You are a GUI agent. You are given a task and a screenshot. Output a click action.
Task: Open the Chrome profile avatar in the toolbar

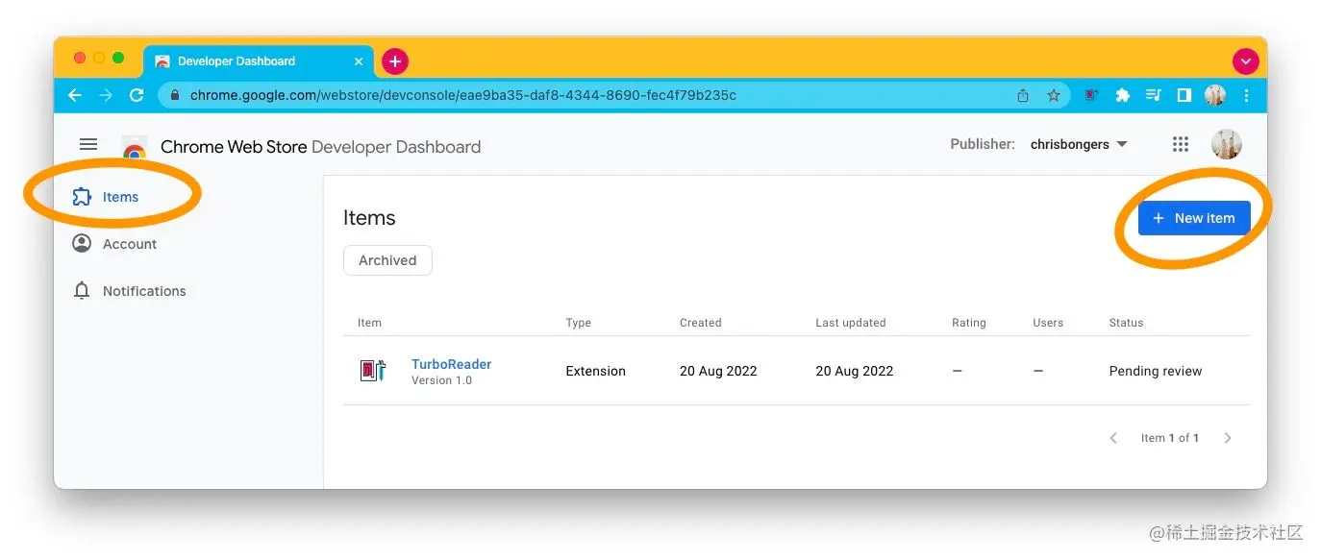pyautogui.click(x=1215, y=95)
